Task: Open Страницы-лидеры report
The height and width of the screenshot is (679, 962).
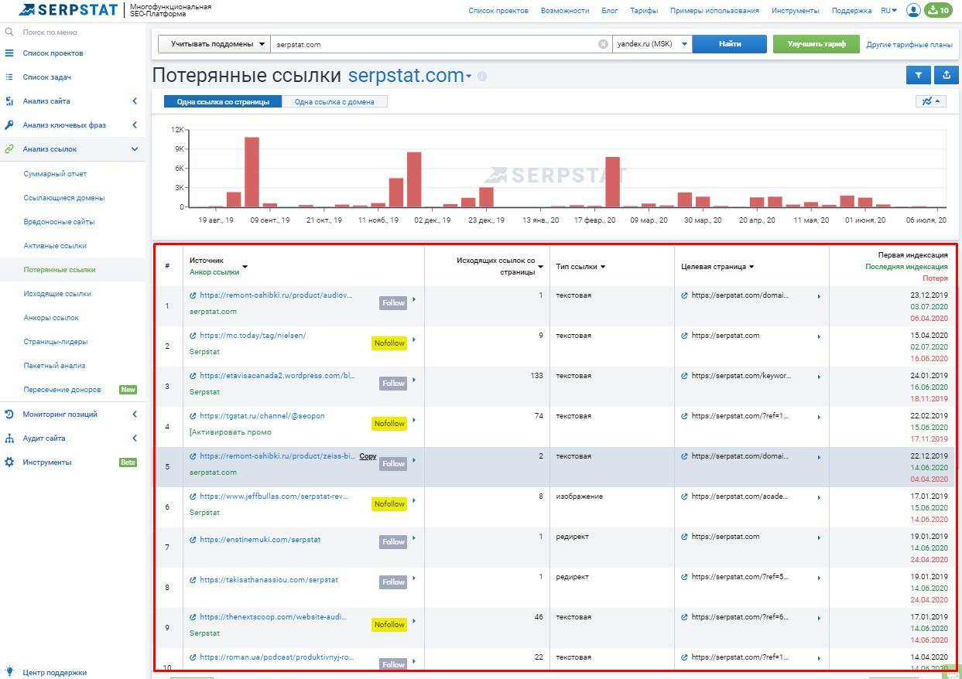Action: 55,342
